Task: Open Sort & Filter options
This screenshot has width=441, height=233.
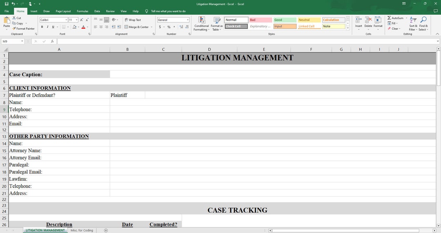Action: point(413,24)
